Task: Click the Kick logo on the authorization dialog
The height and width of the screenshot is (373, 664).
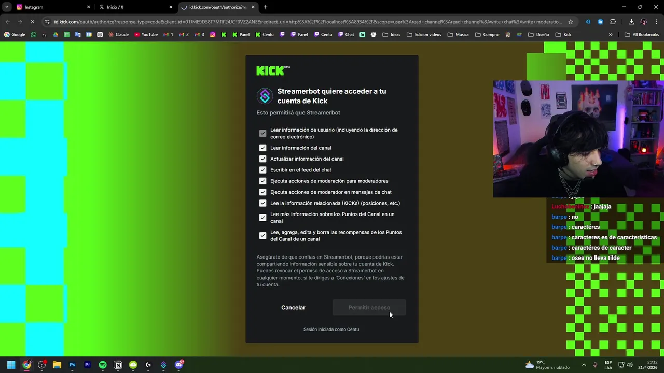Action: (273, 71)
